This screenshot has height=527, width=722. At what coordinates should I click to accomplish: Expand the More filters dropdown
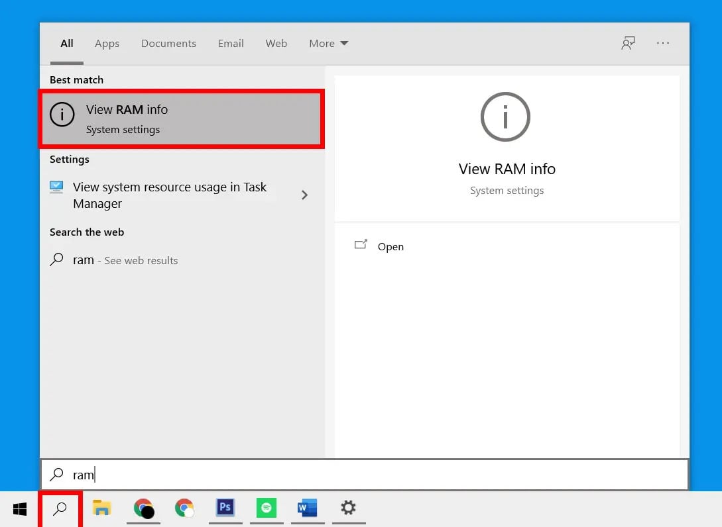coord(328,43)
